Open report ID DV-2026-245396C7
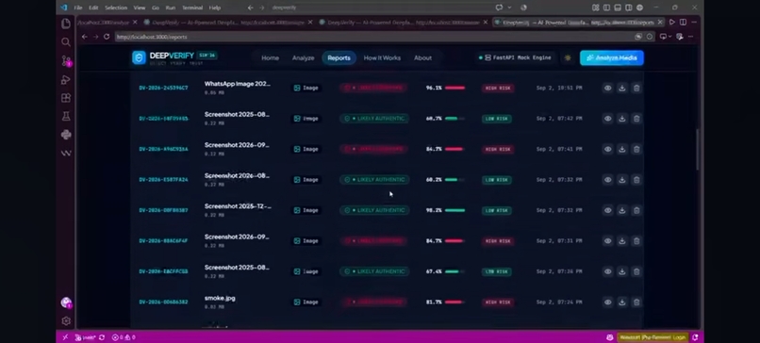Image resolution: width=760 pixels, height=343 pixels. point(163,89)
